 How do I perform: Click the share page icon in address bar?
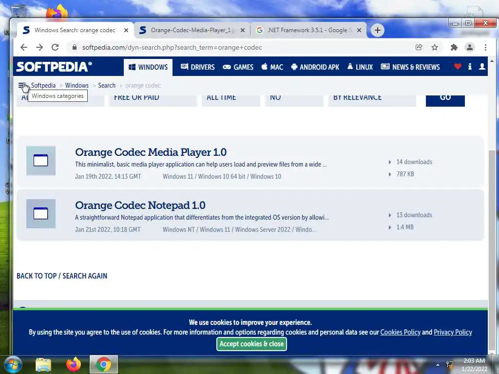[x=419, y=47]
